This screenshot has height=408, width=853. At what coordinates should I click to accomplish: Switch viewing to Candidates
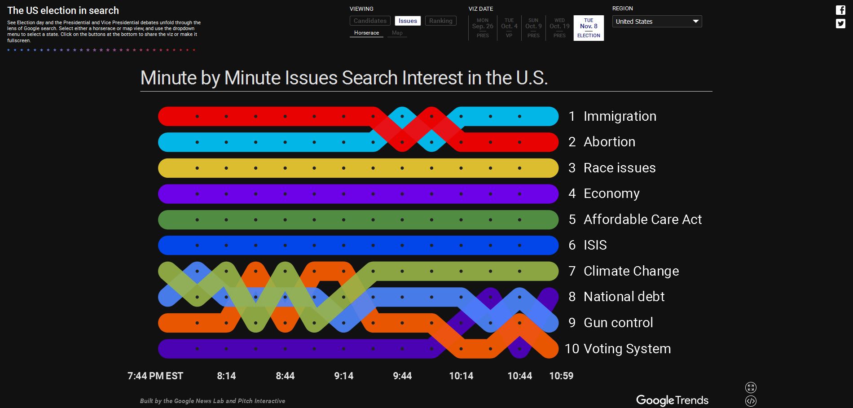(370, 21)
